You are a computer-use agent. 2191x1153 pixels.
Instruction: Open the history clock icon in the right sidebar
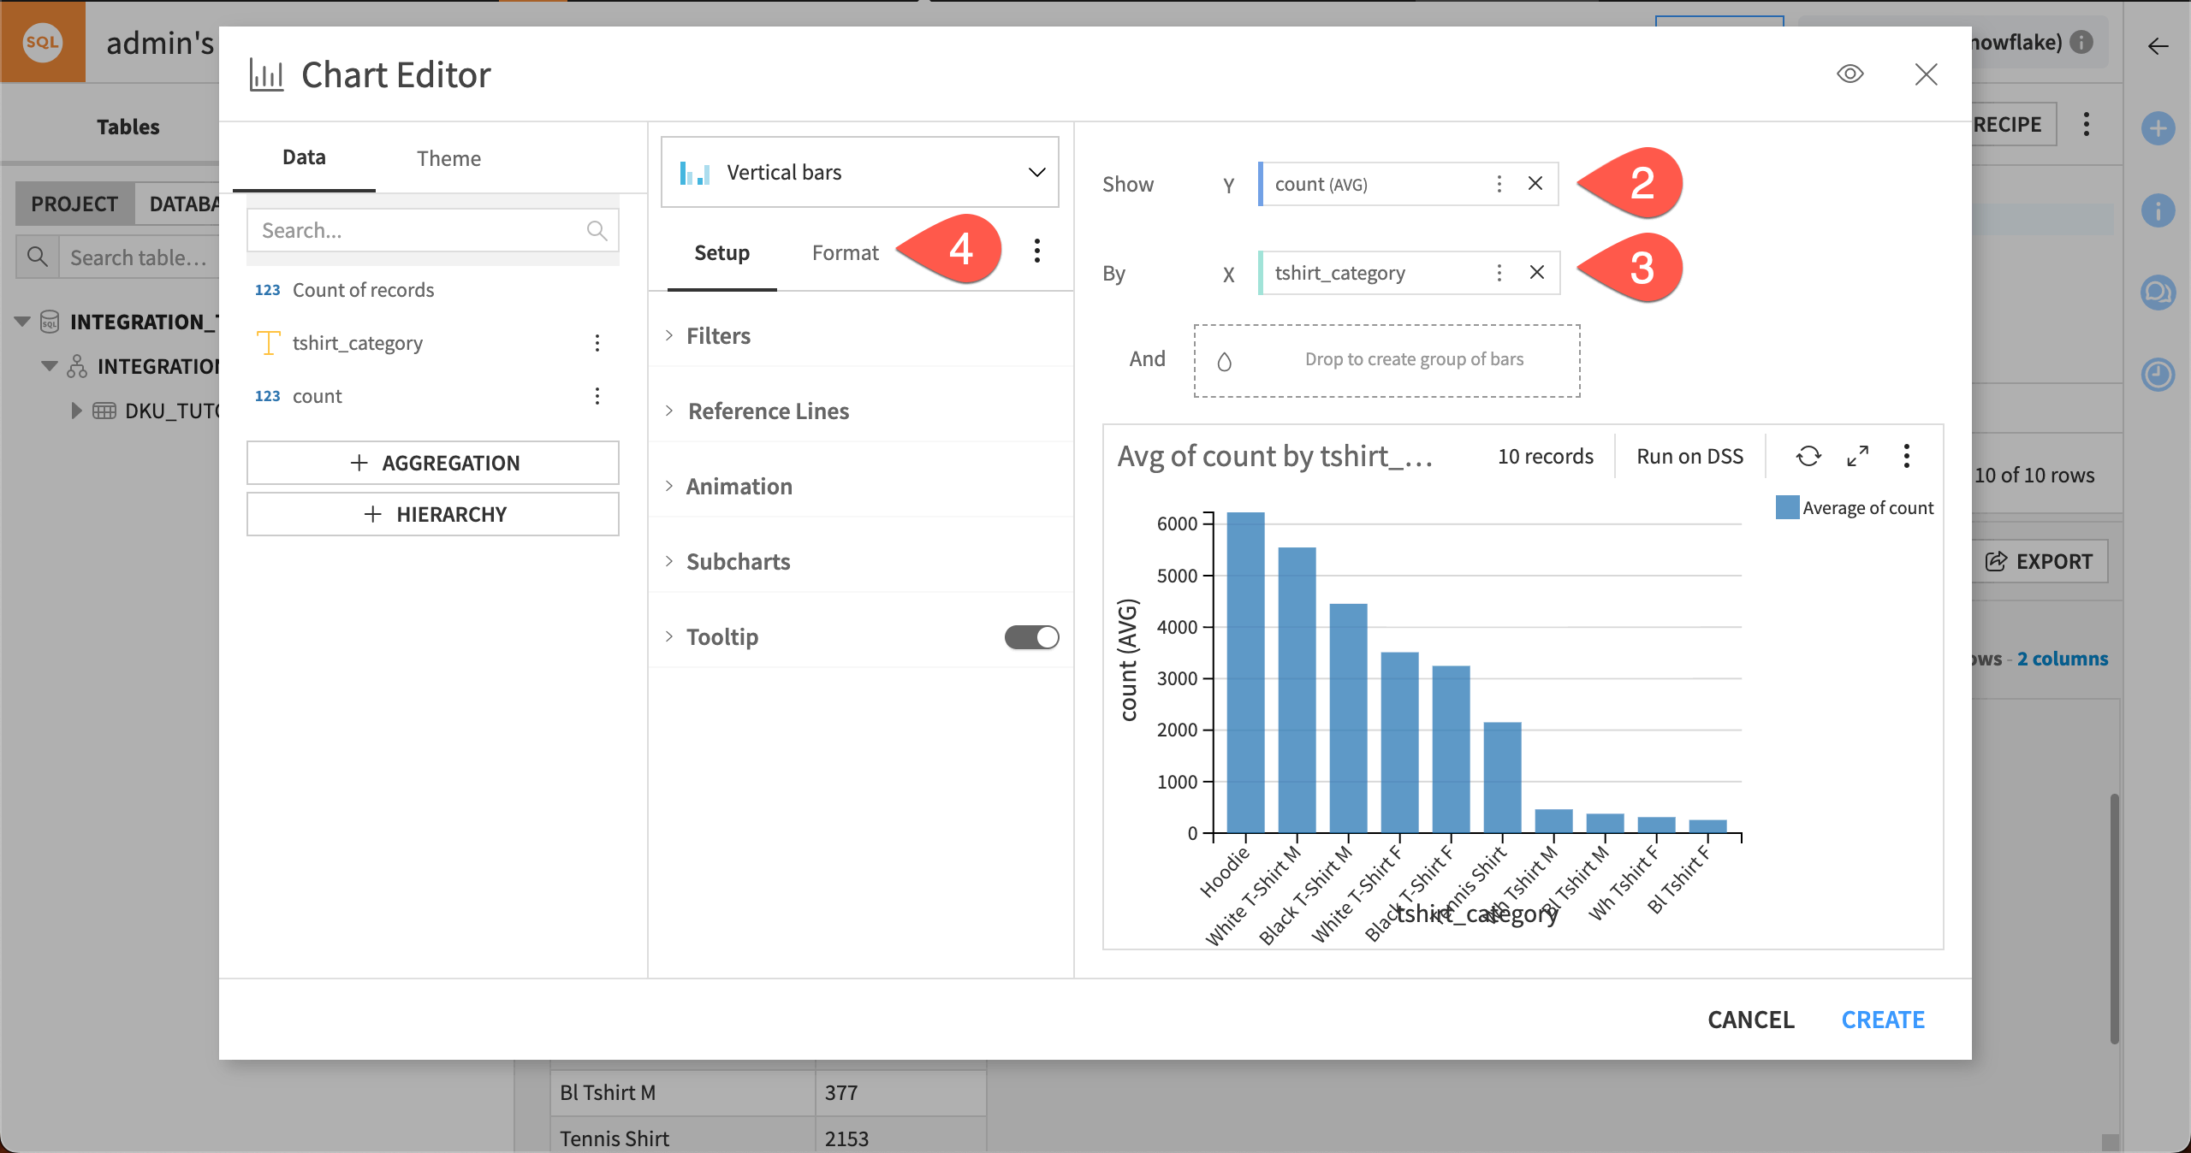tap(2159, 374)
